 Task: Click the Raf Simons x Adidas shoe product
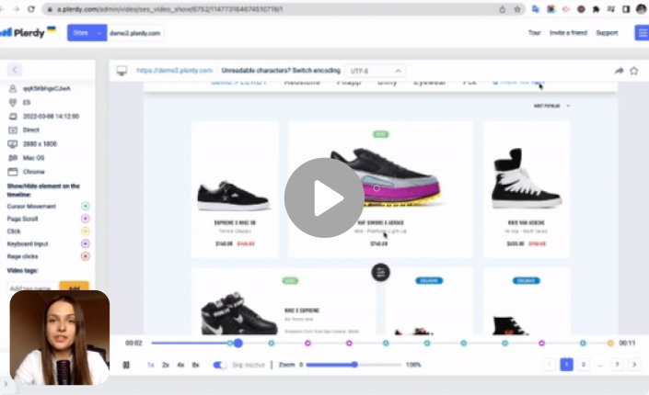pyautogui.click(x=380, y=189)
